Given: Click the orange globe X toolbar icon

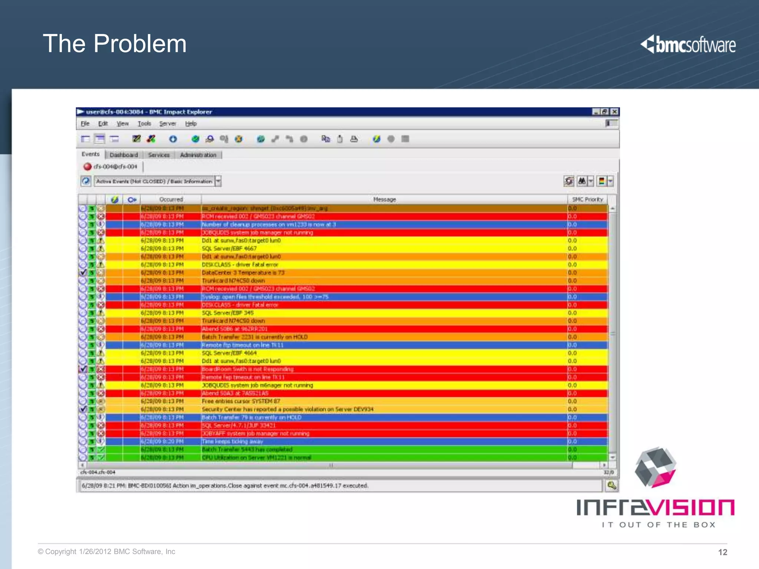Looking at the screenshot, I should click(x=239, y=139).
